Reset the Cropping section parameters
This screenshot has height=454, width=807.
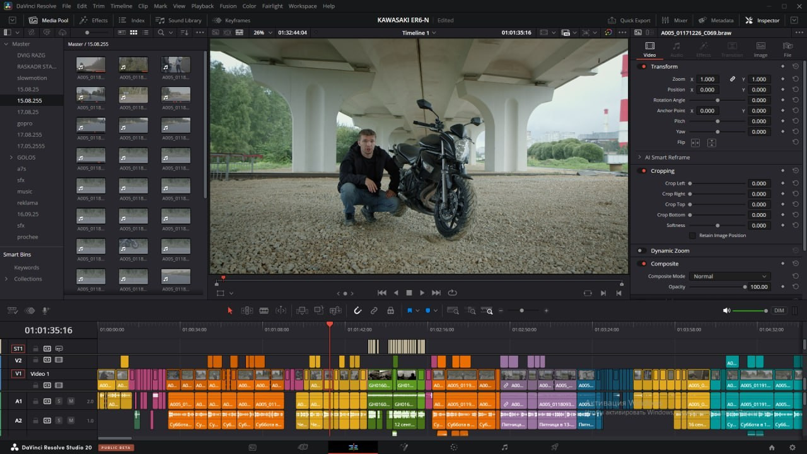(x=796, y=171)
